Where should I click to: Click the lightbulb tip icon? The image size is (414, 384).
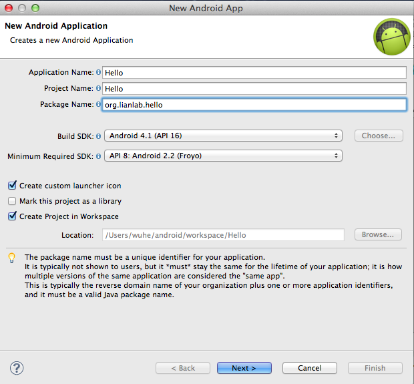click(x=11, y=258)
